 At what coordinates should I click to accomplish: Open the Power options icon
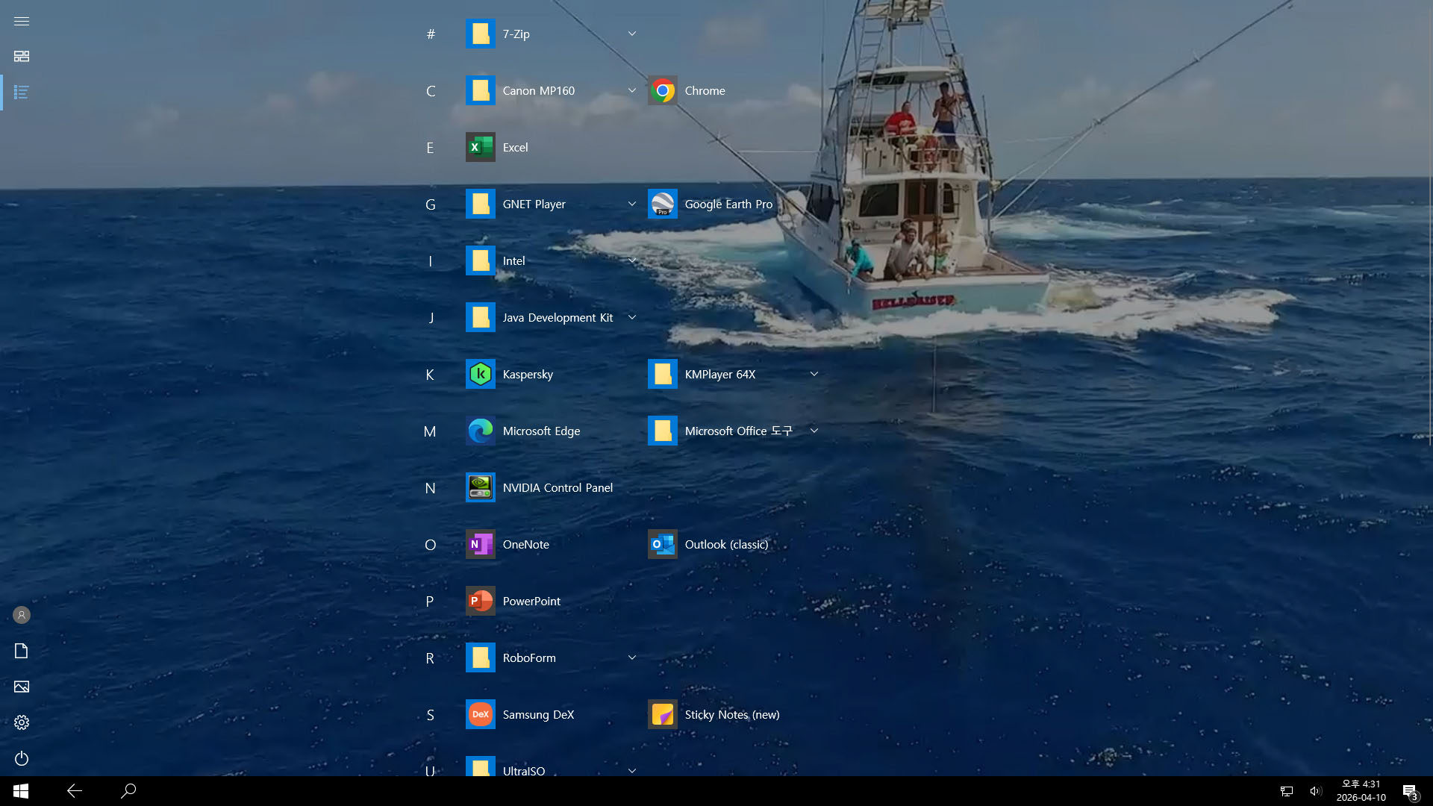click(x=22, y=758)
